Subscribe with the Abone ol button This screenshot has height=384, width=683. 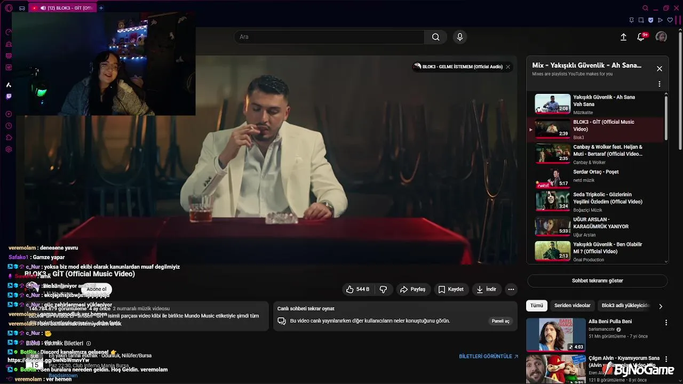coord(97,289)
